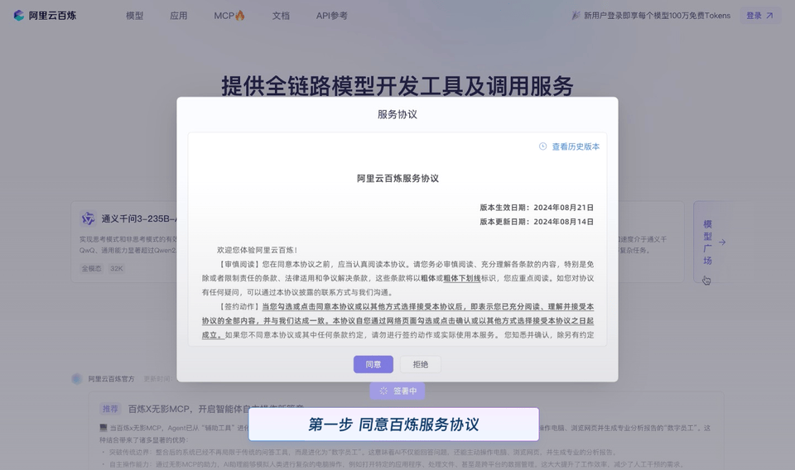Screen dimensions: 795x470
Task: Open 查看历史版本 link
Action: click(x=576, y=146)
